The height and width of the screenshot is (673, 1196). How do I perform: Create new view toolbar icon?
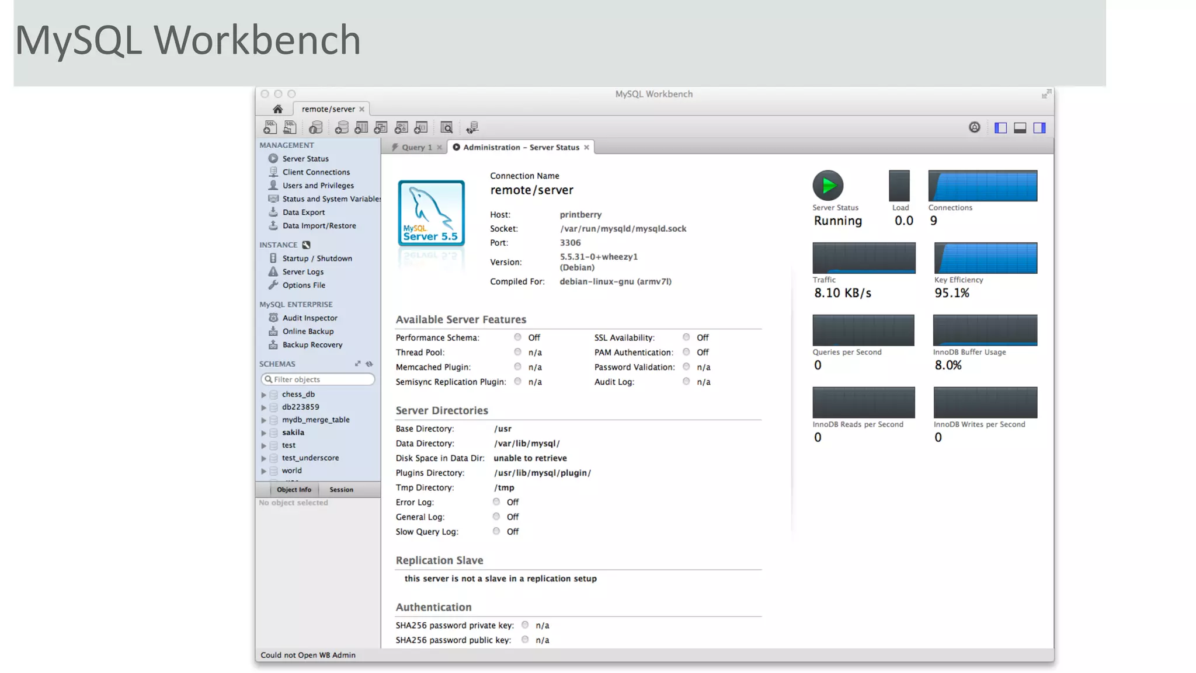pyautogui.click(x=381, y=127)
